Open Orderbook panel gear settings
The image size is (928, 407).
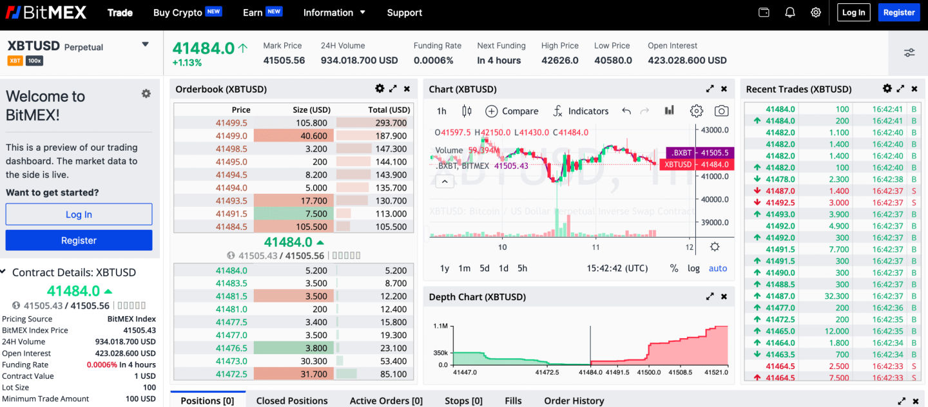tap(380, 89)
